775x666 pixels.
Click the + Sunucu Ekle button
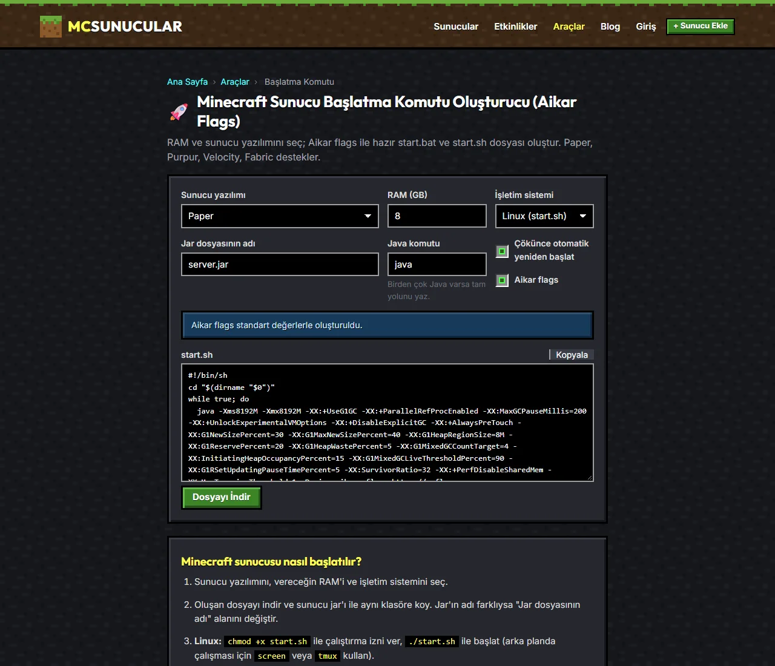point(701,26)
